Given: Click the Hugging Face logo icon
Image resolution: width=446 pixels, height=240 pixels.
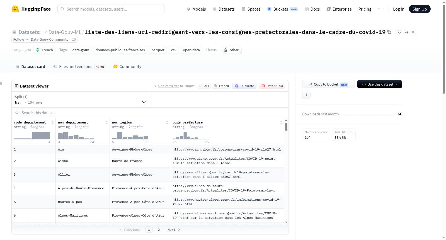Looking at the screenshot, I should (15, 9).
